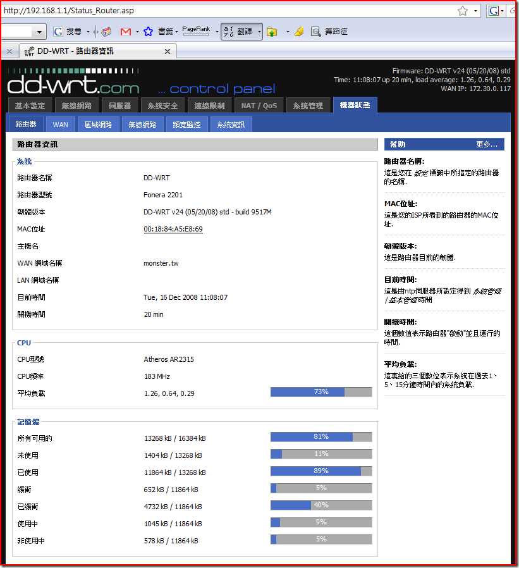Open the 連線限制 main tab

(209, 106)
